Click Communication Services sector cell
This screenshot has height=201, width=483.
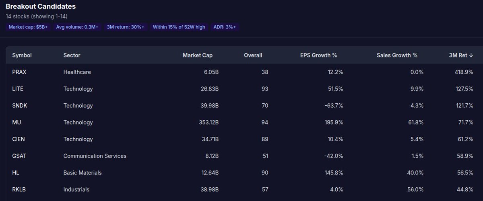point(95,156)
